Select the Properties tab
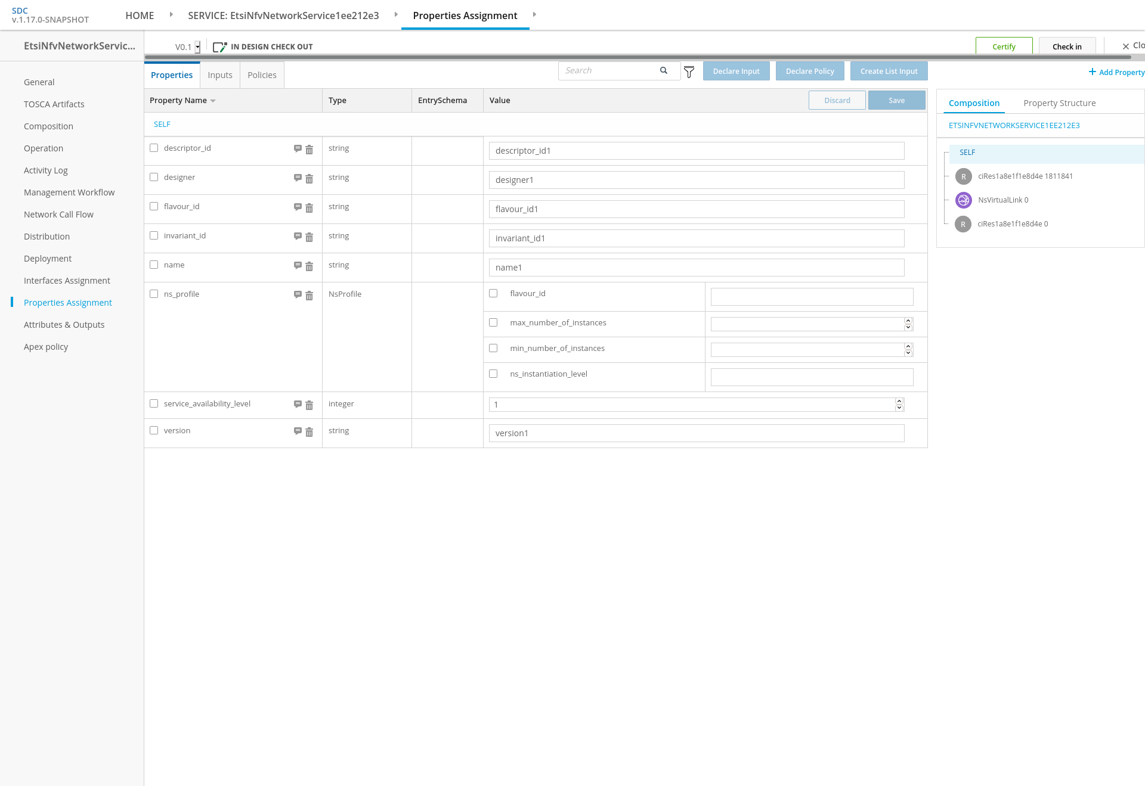Screen dimensions: 1145x786 [172, 75]
